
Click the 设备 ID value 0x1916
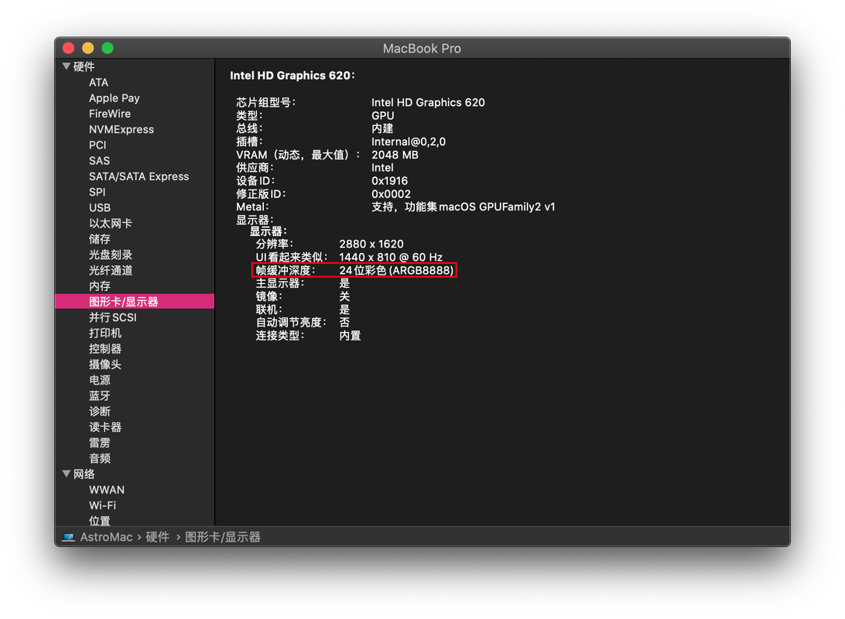point(389,180)
